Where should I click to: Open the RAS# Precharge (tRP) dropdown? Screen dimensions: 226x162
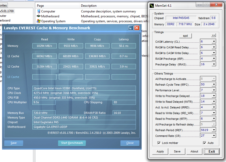[214, 58]
